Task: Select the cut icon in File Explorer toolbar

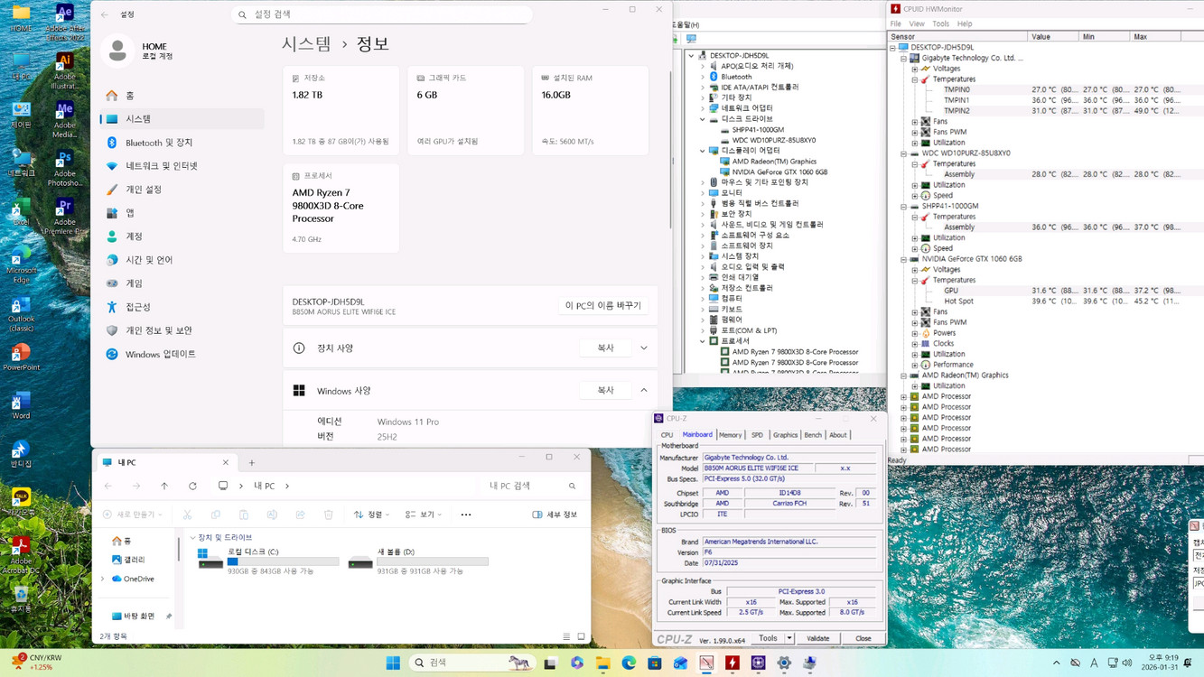Action: coord(188,515)
